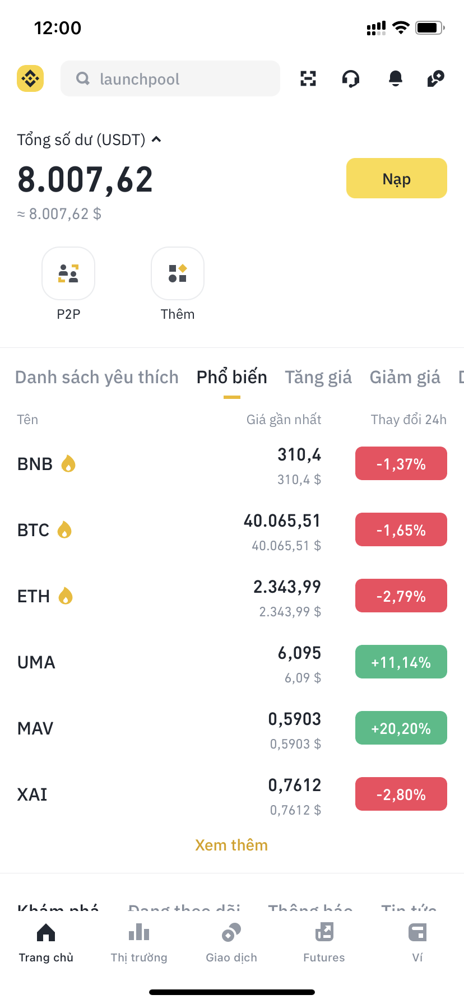Open P2P trading shortcut
464x1004 pixels.
68,274
